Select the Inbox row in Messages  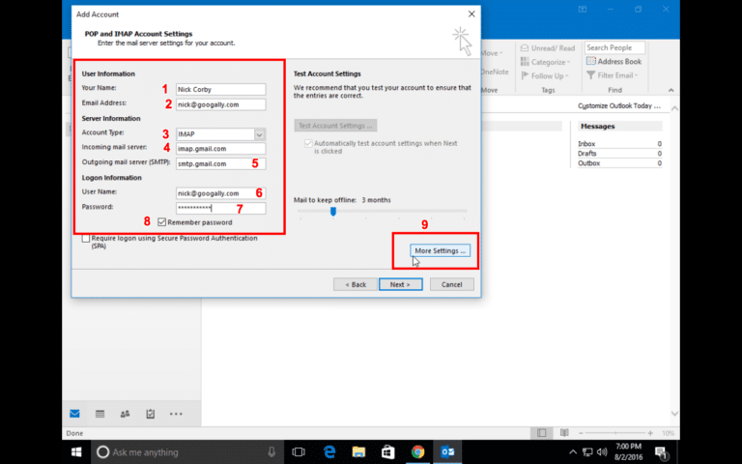[x=619, y=143]
